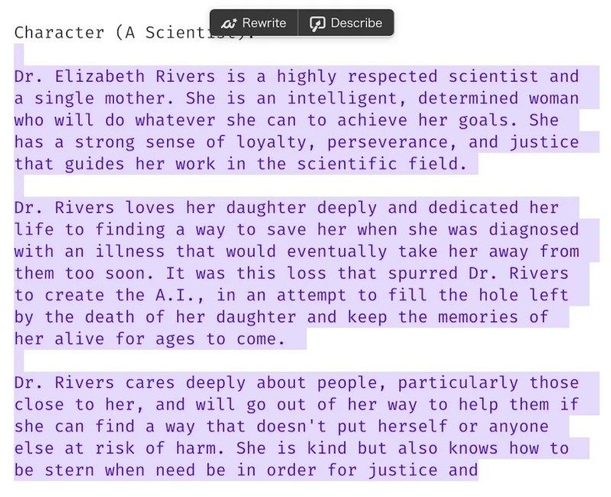The width and height of the screenshot is (611, 497).
Task: Click the Describe speech bubble icon
Action: pos(318,24)
